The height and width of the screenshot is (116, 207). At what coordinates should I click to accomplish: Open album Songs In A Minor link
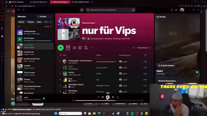(102, 68)
